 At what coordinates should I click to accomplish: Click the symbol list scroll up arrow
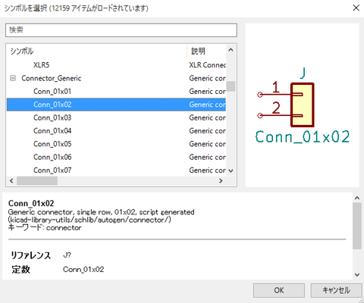pos(231,50)
